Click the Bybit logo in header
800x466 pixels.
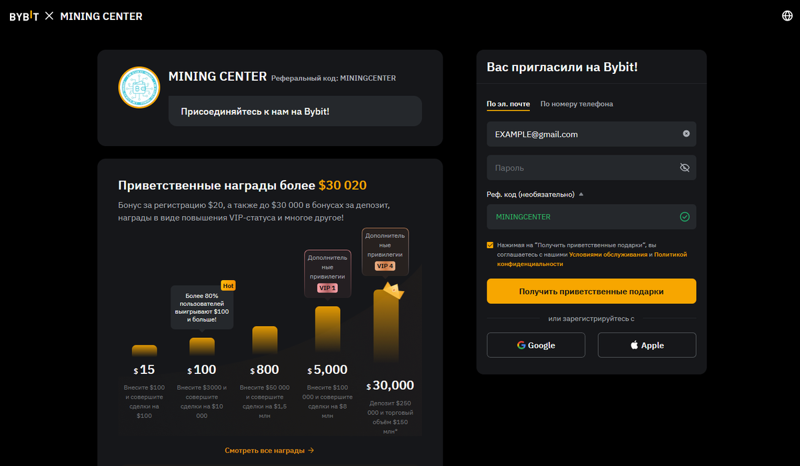click(x=25, y=16)
